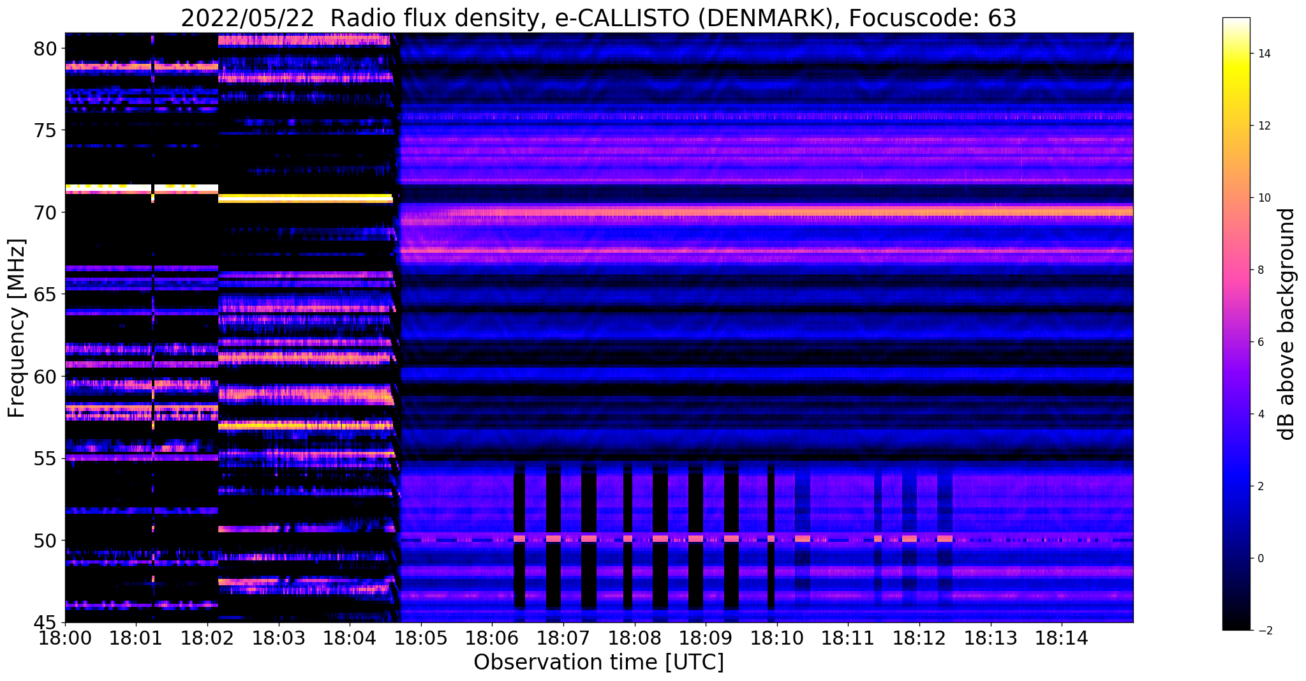Click the 50 frequency tick label
Image resolution: width=1306 pixels, height=681 pixels.
[x=47, y=541]
